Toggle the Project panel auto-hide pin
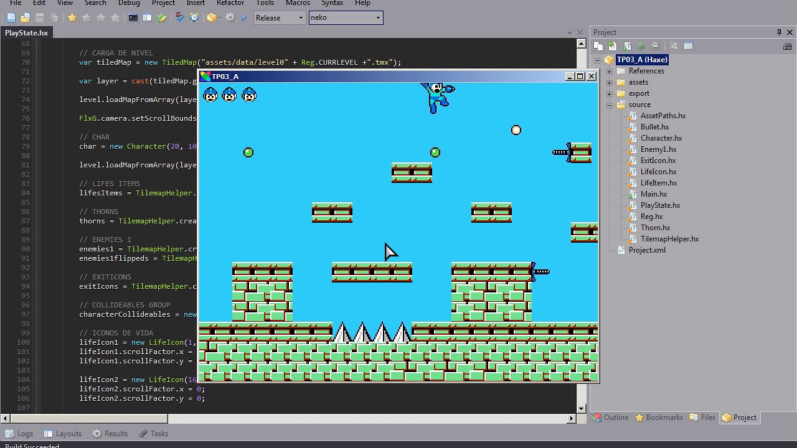Screen dimensions: 797x448 779,32
